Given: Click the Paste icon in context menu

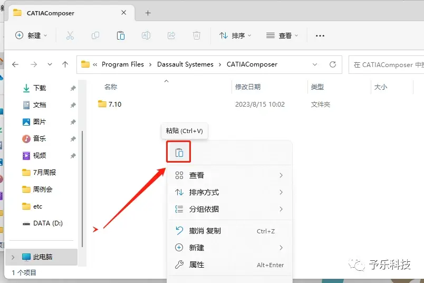Looking at the screenshot, I should (x=179, y=153).
